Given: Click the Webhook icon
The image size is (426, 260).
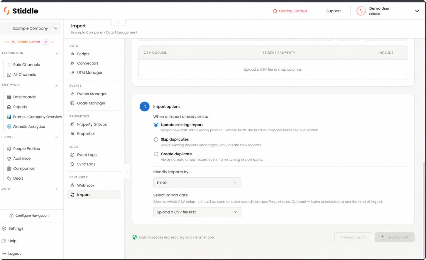Looking at the screenshot, I should point(72,185).
